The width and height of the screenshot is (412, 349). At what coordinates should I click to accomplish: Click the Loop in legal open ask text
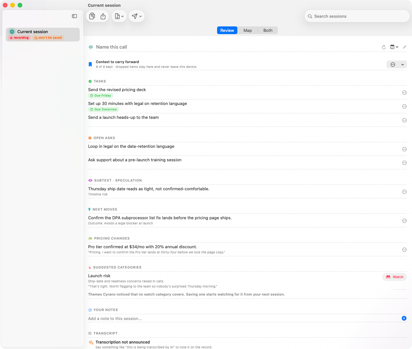131,146
